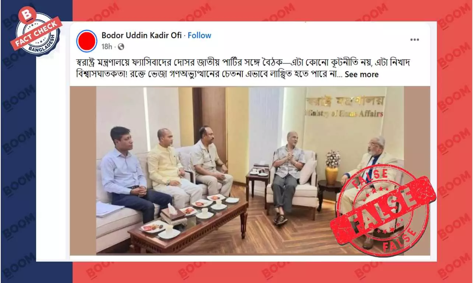Open Bodor Uddin Kadir Ofi's profile name
Viewport: 473px width, 283px height.
pyautogui.click(x=142, y=35)
